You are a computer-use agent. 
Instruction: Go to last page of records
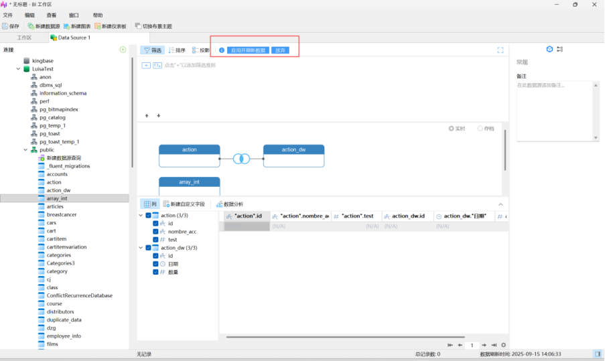pos(494,345)
